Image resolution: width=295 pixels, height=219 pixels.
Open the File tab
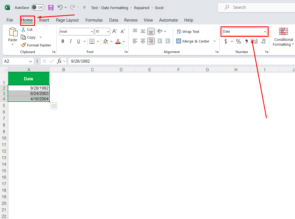tap(10, 20)
